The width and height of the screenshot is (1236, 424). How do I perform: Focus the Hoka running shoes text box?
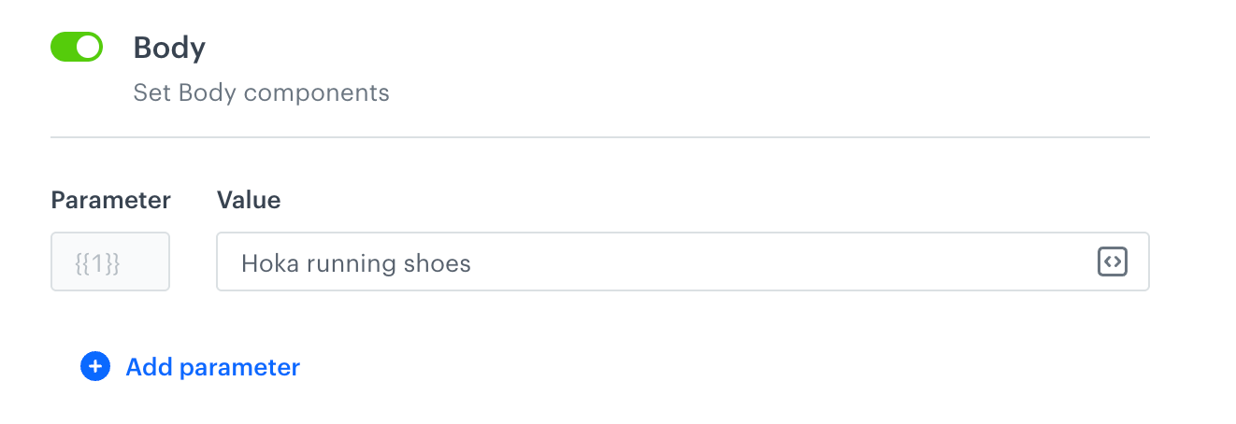654,262
